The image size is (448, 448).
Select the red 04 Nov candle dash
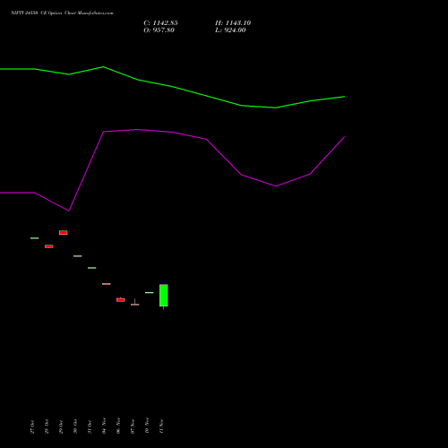(x=107, y=284)
